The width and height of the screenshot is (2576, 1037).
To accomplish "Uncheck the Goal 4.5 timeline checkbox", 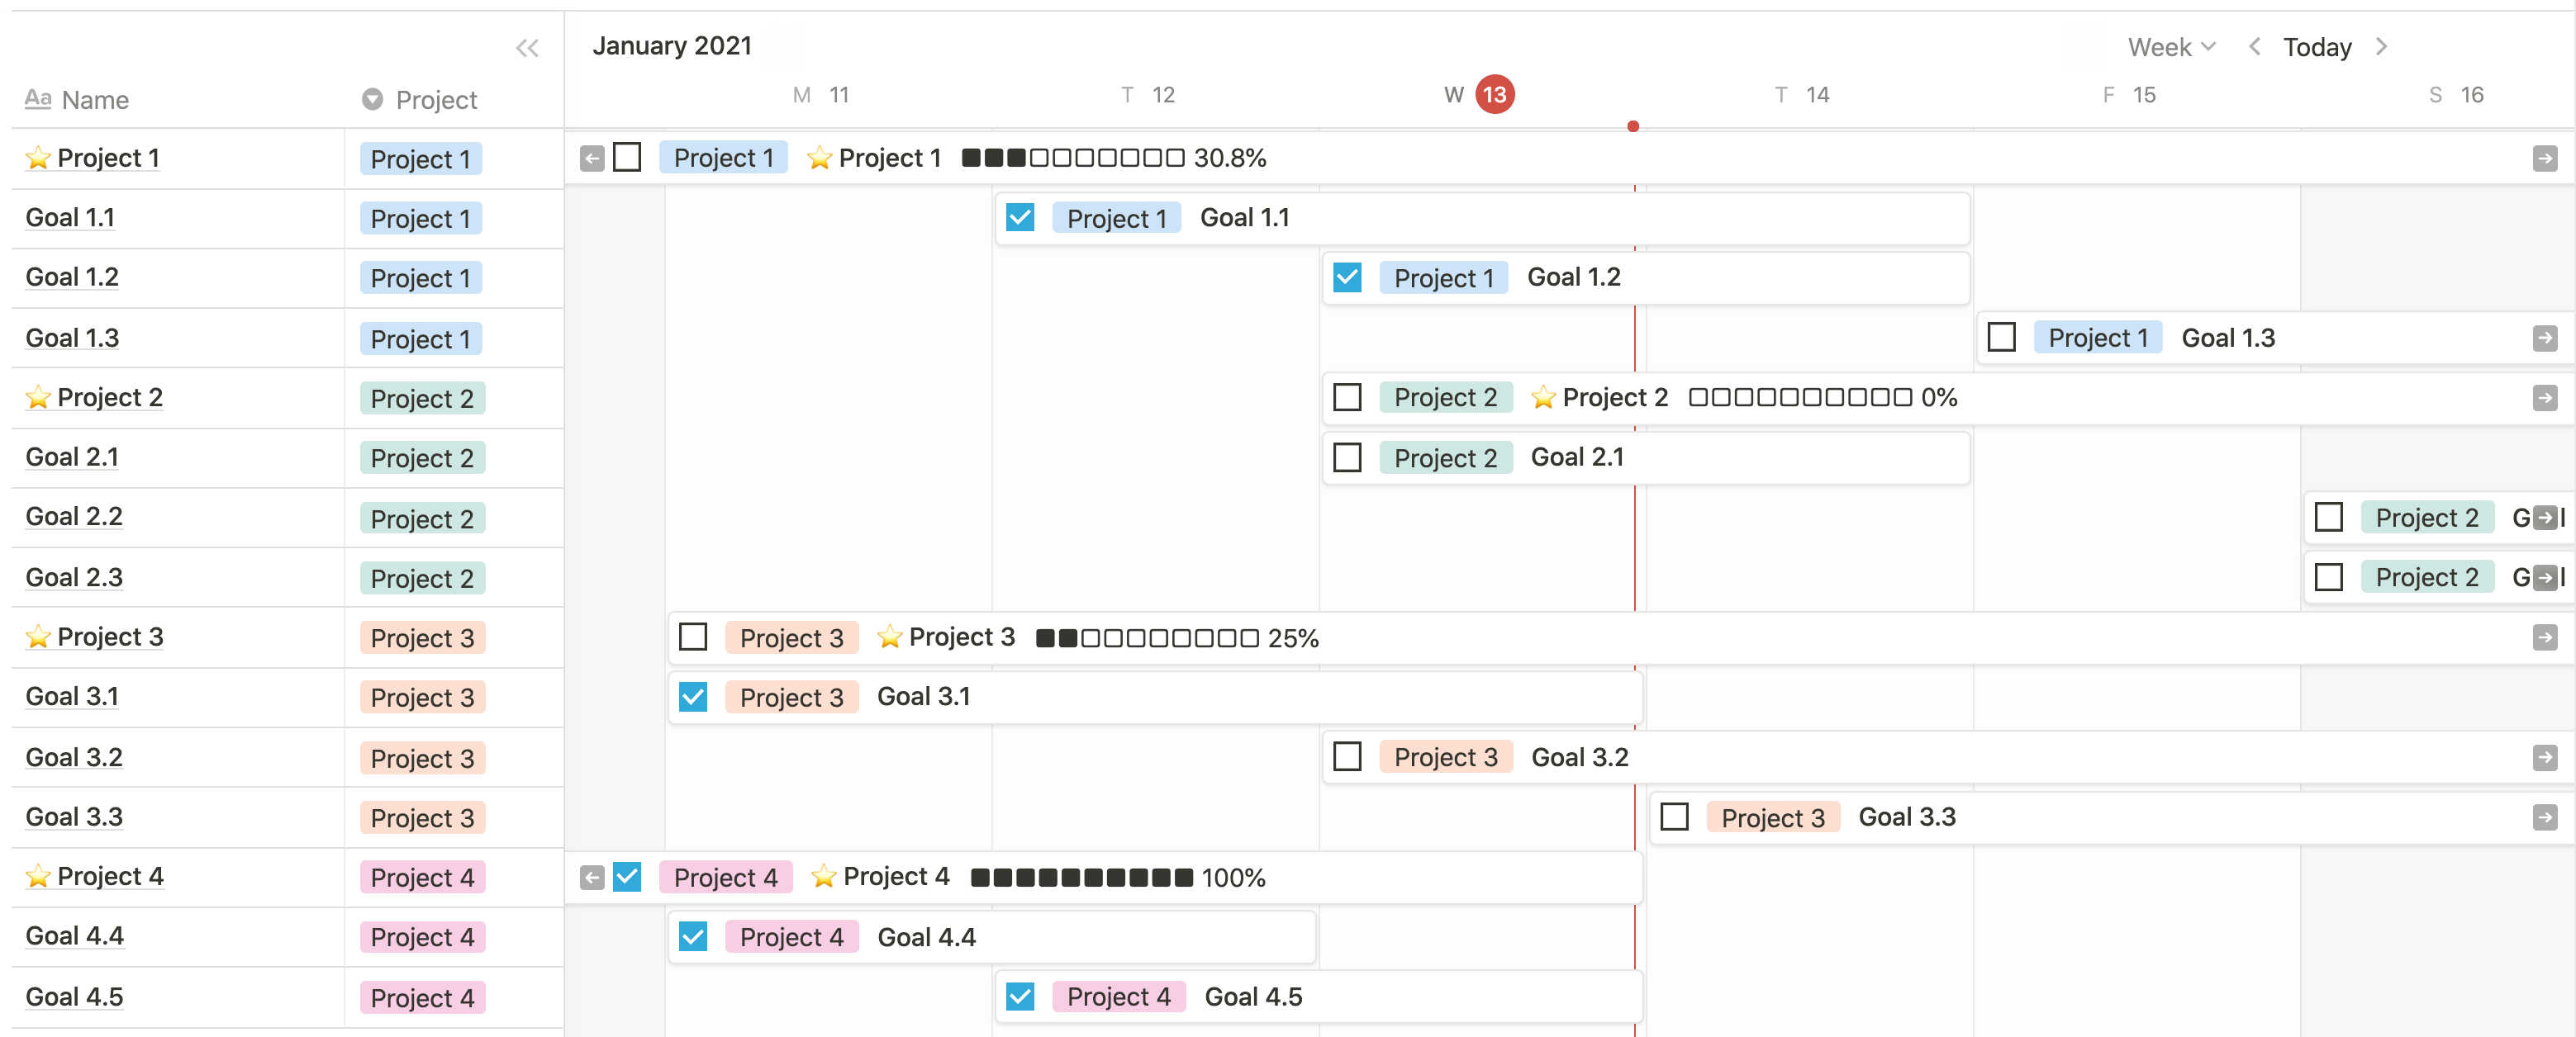I will click(x=1020, y=997).
